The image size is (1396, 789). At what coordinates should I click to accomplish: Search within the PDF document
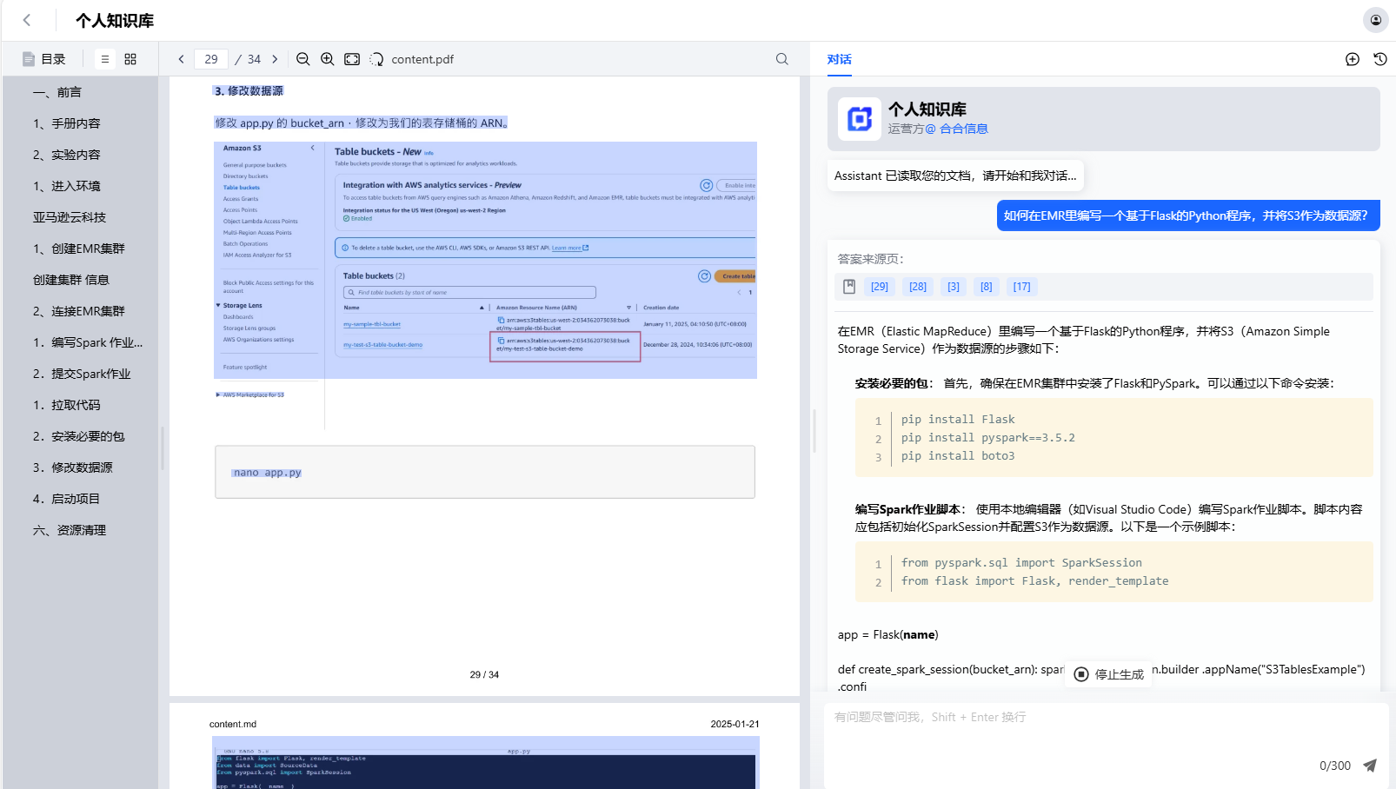point(782,59)
